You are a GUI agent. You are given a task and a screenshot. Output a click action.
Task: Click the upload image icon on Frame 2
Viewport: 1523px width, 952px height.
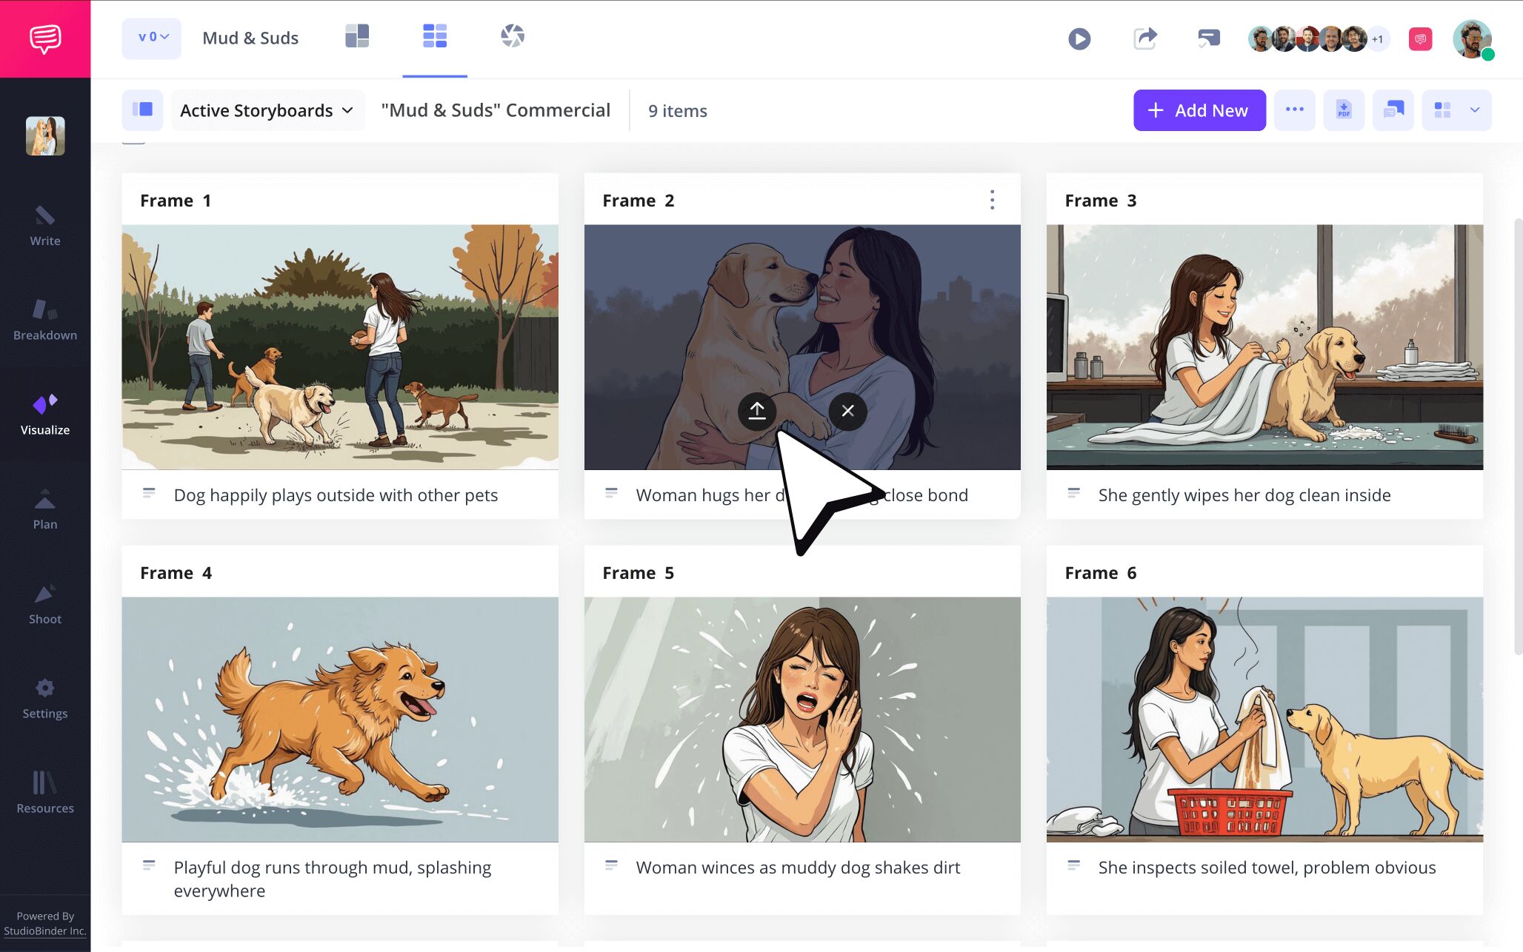(x=756, y=411)
